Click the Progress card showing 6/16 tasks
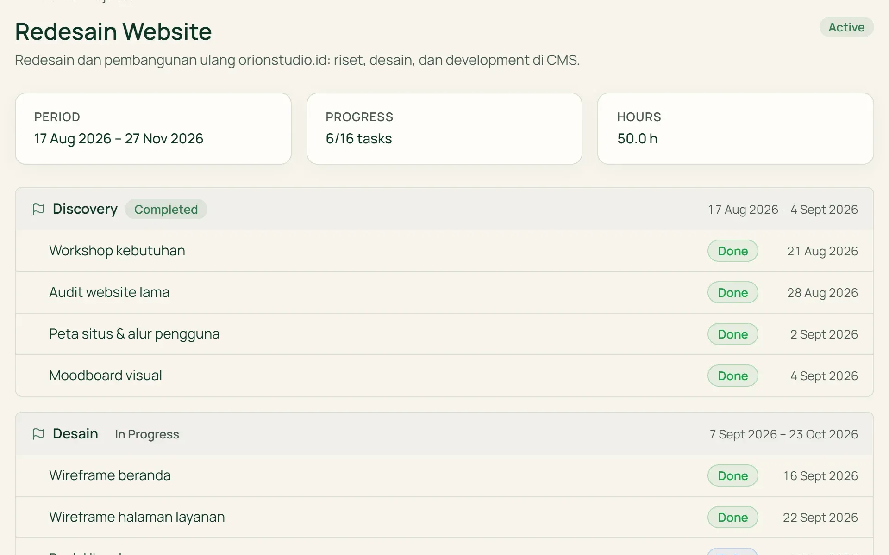889x555 pixels. point(444,129)
